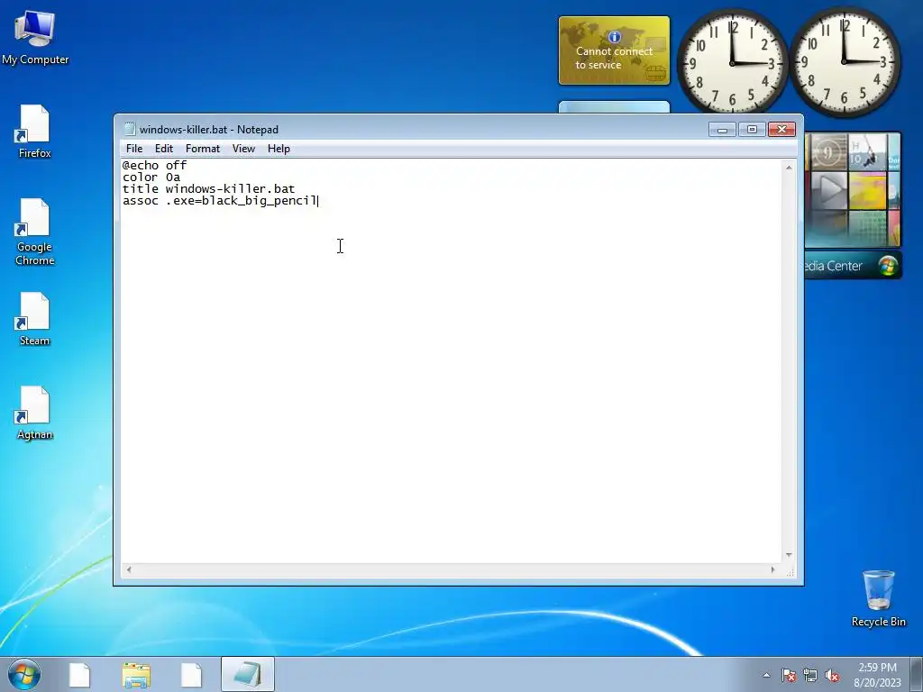Click the '@echo off' line
The image size is (923, 692).
tap(154, 166)
